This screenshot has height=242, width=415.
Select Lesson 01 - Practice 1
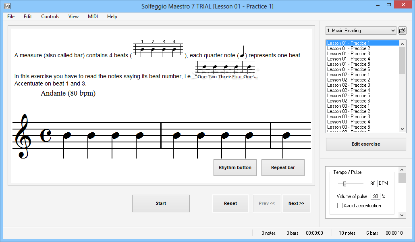362,43
